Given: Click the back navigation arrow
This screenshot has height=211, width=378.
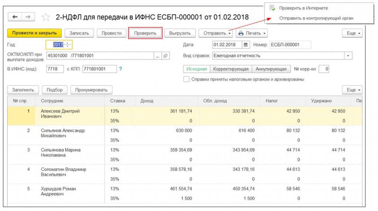Looking at the screenshot, I should (x=15, y=17).
